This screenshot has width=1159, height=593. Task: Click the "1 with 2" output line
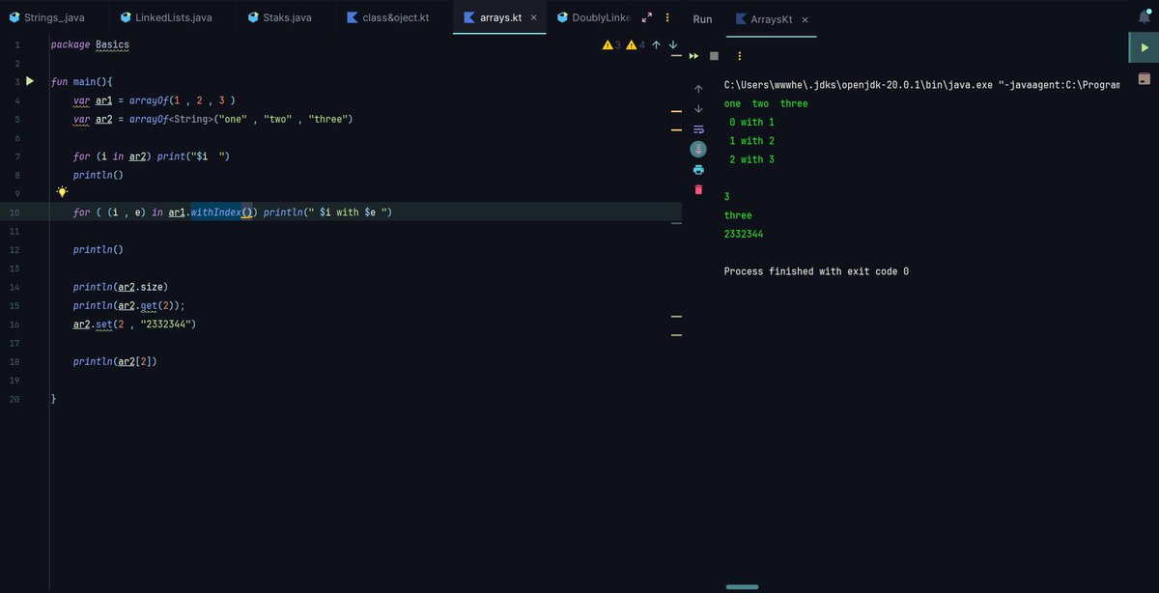point(752,141)
